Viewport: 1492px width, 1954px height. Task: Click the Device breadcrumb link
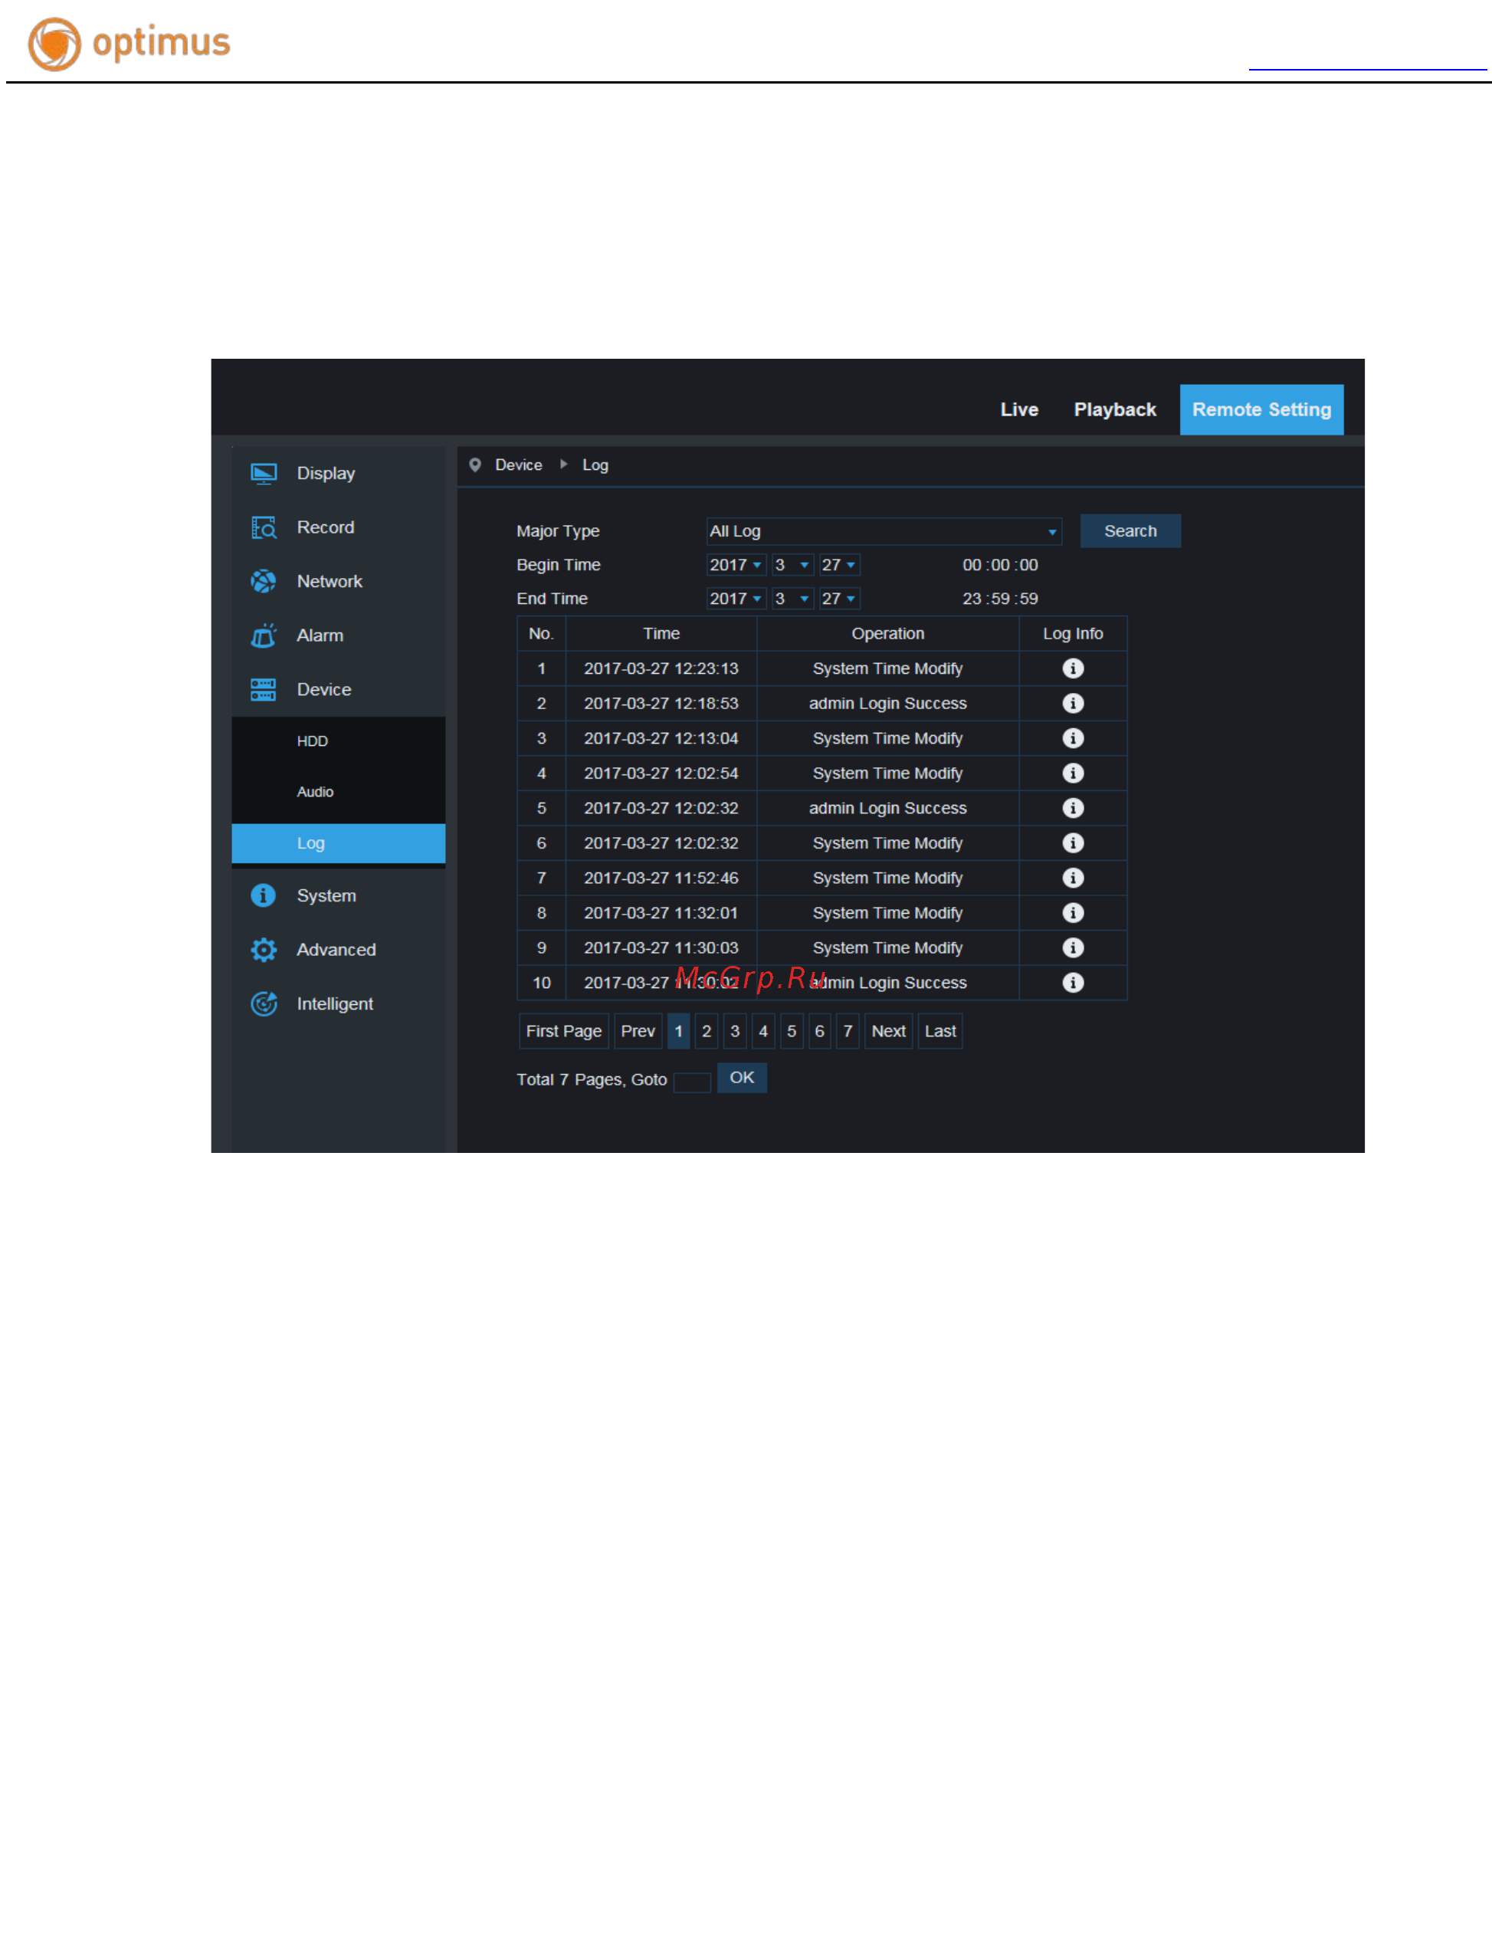click(519, 465)
